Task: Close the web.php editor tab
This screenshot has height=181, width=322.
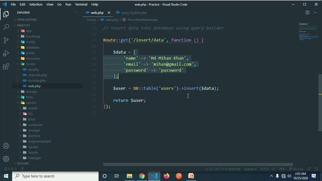Action: pyautogui.click(x=109, y=13)
